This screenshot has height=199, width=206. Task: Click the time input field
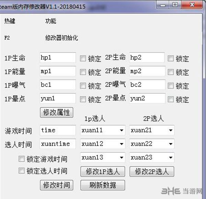58,130
